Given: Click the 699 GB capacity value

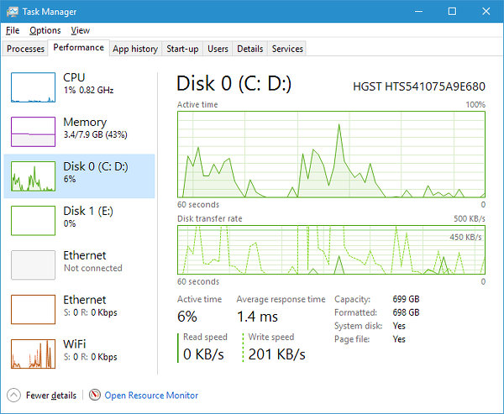Looking at the screenshot, I should tap(406, 299).
